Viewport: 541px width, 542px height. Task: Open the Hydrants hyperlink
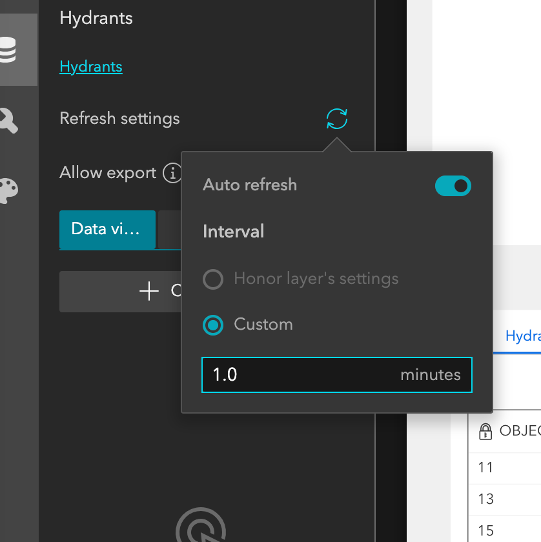point(90,66)
